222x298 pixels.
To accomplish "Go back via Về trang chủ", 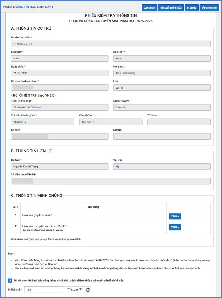I will pyautogui.click(x=209, y=7).
